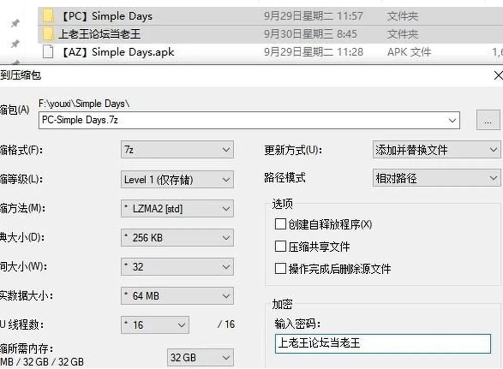The width and height of the screenshot is (503, 369).
Task: Open the archive format 7z dropdown
Action: point(177,150)
